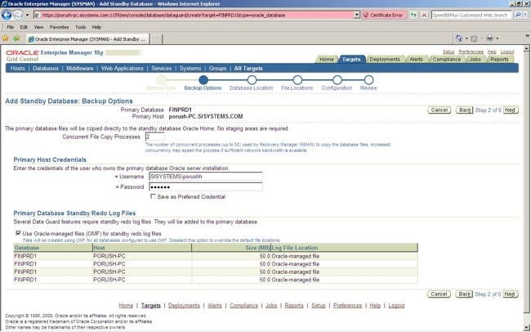Open the Groups subtab
Screen dimensions: 531x332
(x=217, y=68)
